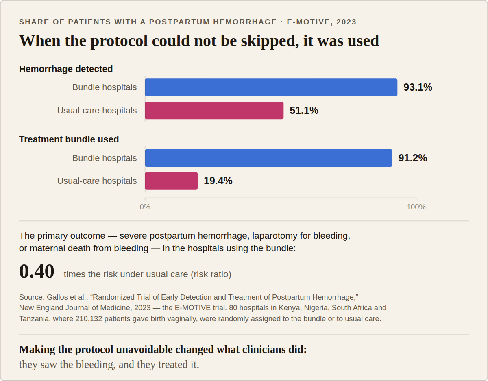
Task: Select the red 19.4% Usual-care bar
Action: pyautogui.click(x=171, y=181)
